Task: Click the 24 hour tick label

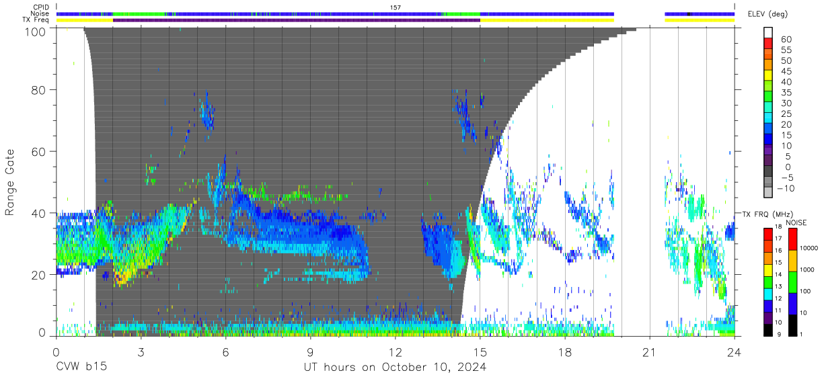Action: 735,351
